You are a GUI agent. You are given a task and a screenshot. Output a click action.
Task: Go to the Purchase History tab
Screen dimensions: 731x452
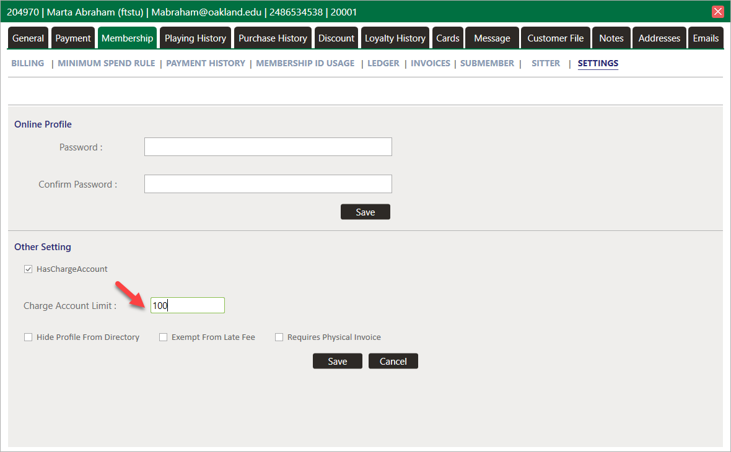[273, 38]
